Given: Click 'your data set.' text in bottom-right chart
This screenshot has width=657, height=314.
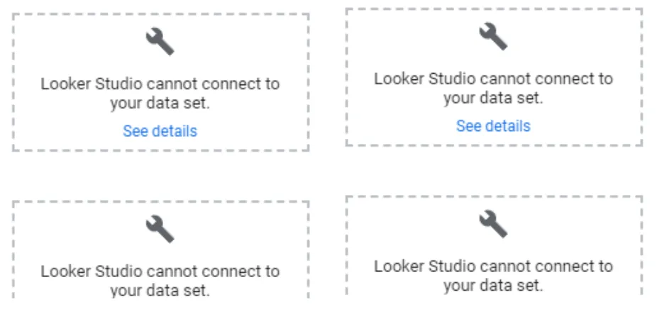Looking at the screenshot, I should [493, 286].
